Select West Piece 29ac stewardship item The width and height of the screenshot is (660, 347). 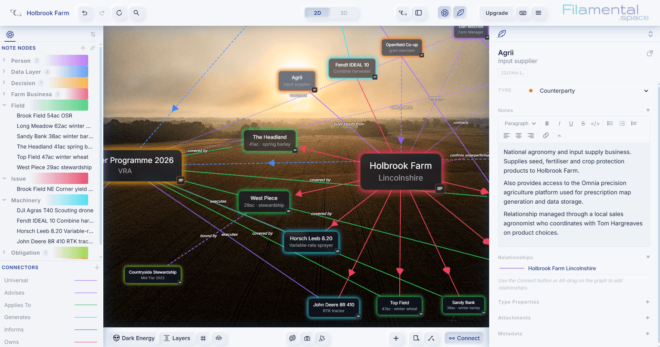(x=54, y=167)
